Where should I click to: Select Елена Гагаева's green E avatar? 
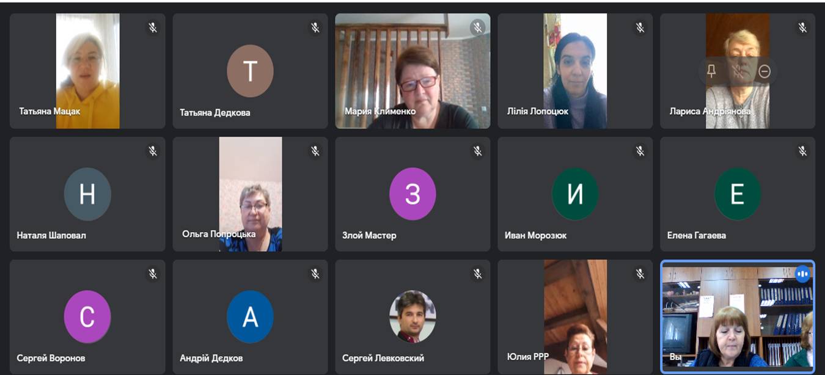(x=738, y=194)
